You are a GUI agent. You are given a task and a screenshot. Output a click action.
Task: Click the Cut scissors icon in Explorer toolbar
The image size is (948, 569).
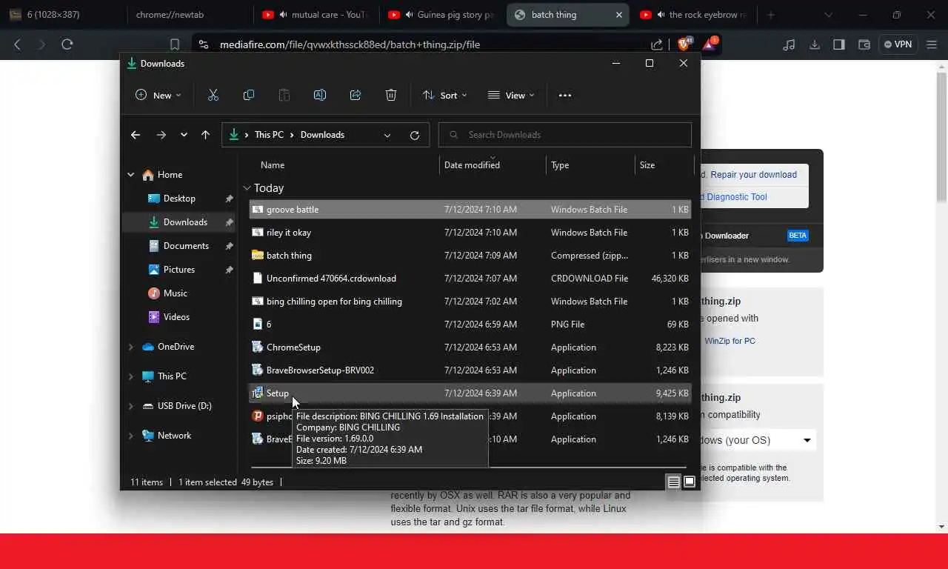[213, 95]
